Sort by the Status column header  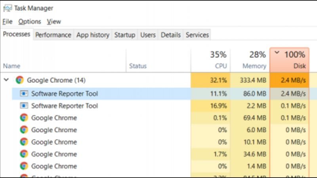point(158,61)
